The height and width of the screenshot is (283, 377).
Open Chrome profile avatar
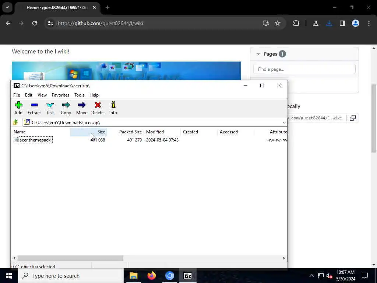356,23
